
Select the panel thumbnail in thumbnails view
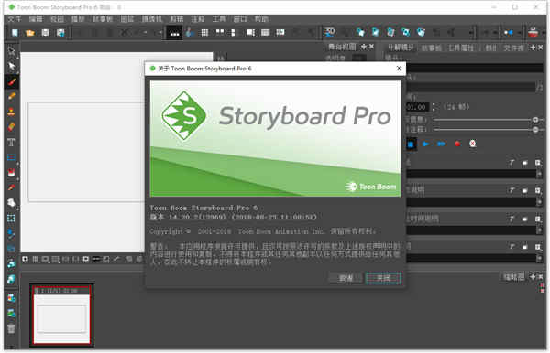(x=61, y=315)
